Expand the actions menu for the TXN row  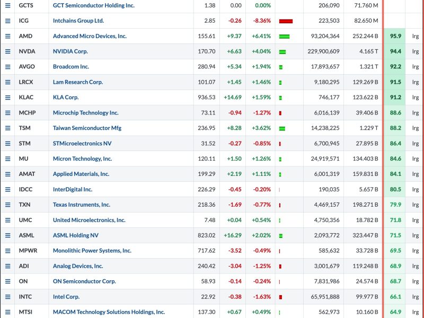pyautogui.click(x=7, y=205)
